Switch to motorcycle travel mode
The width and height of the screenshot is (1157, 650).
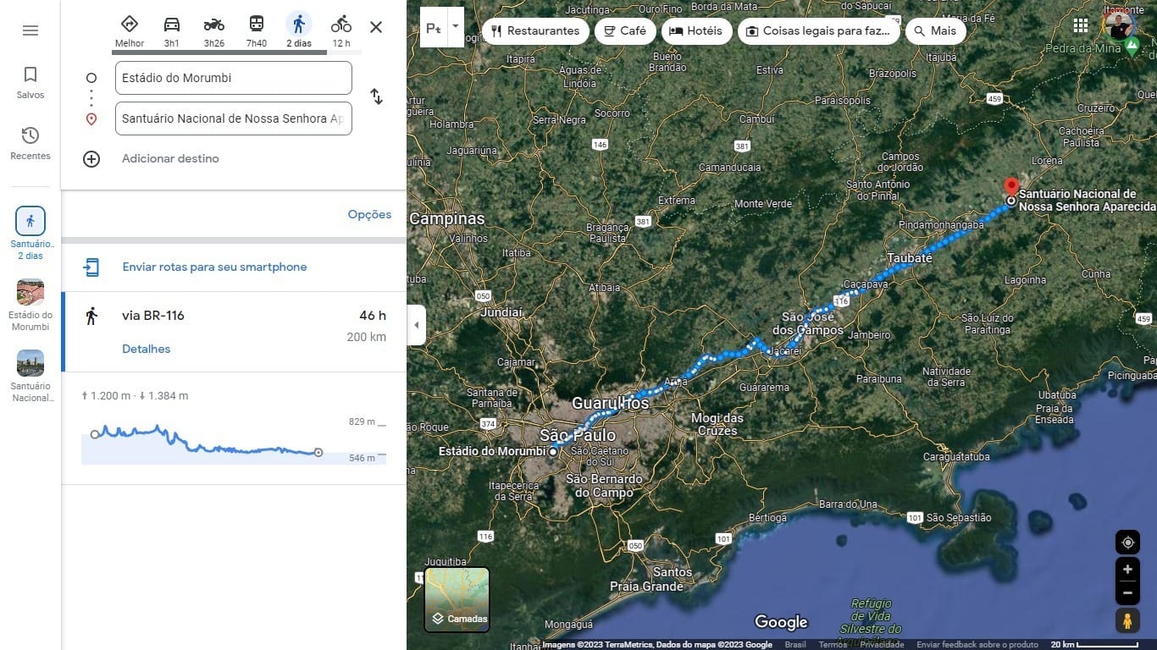(214, 30)
